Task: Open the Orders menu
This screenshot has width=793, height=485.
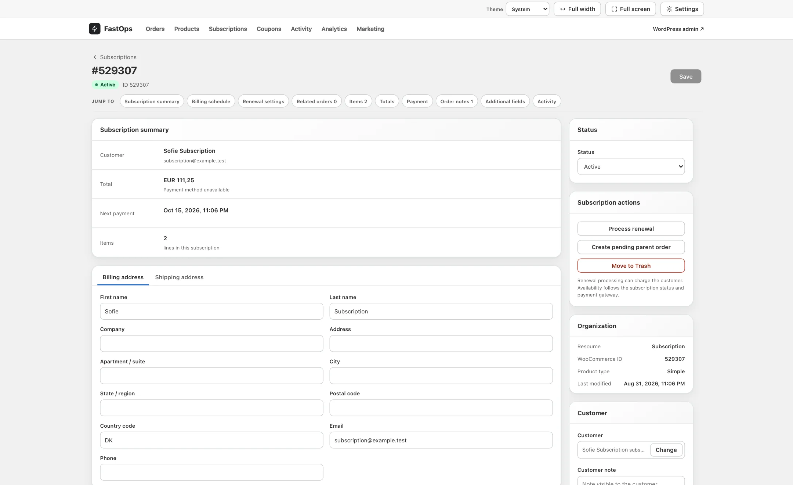Action: [155, 29]
